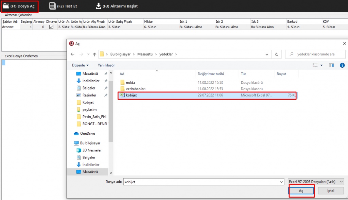Toggle the Olmaya checkbox in deneme row

pos(51,27)
